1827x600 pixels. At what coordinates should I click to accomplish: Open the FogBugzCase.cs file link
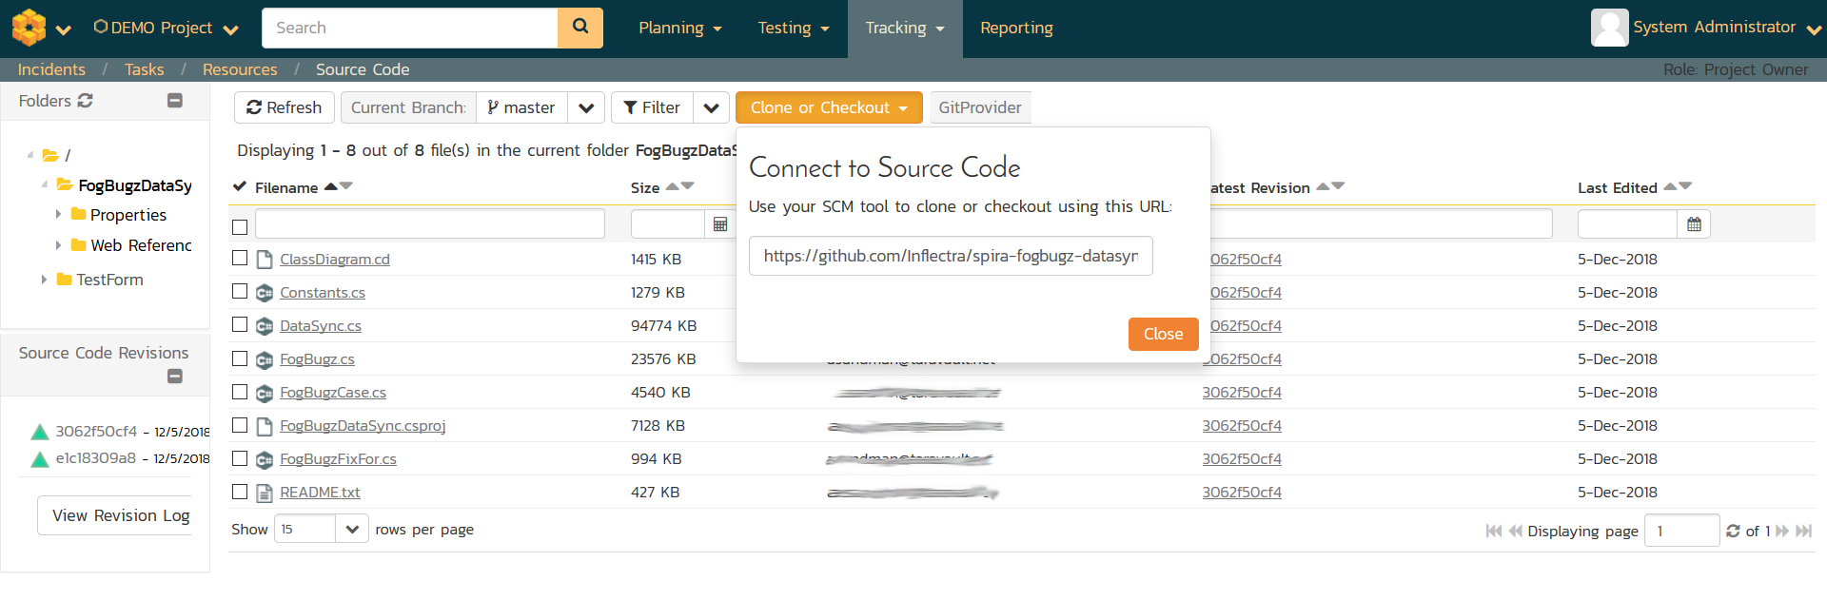pyautogui.click(x=333, y=393)
